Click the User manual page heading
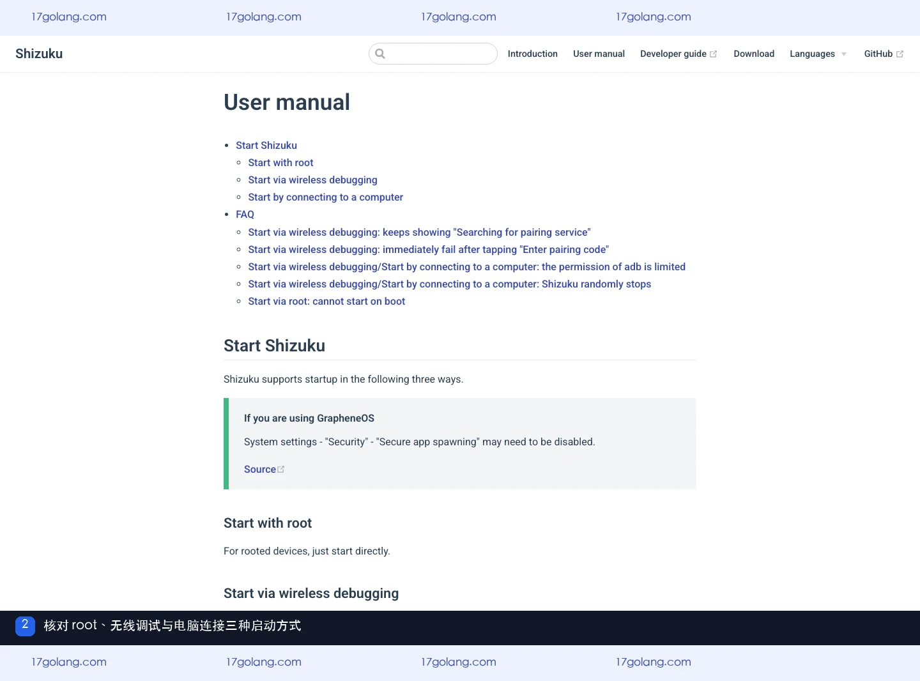This screenshot has width=920, height=681. tap(287, 102)
